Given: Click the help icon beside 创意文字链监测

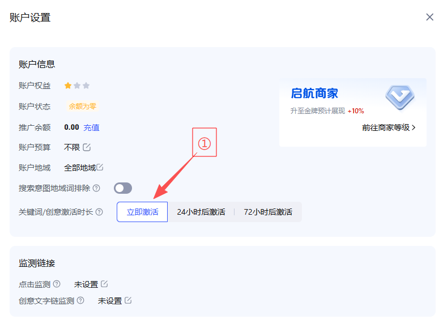Looking at the screenshot, I should point(80,300).
